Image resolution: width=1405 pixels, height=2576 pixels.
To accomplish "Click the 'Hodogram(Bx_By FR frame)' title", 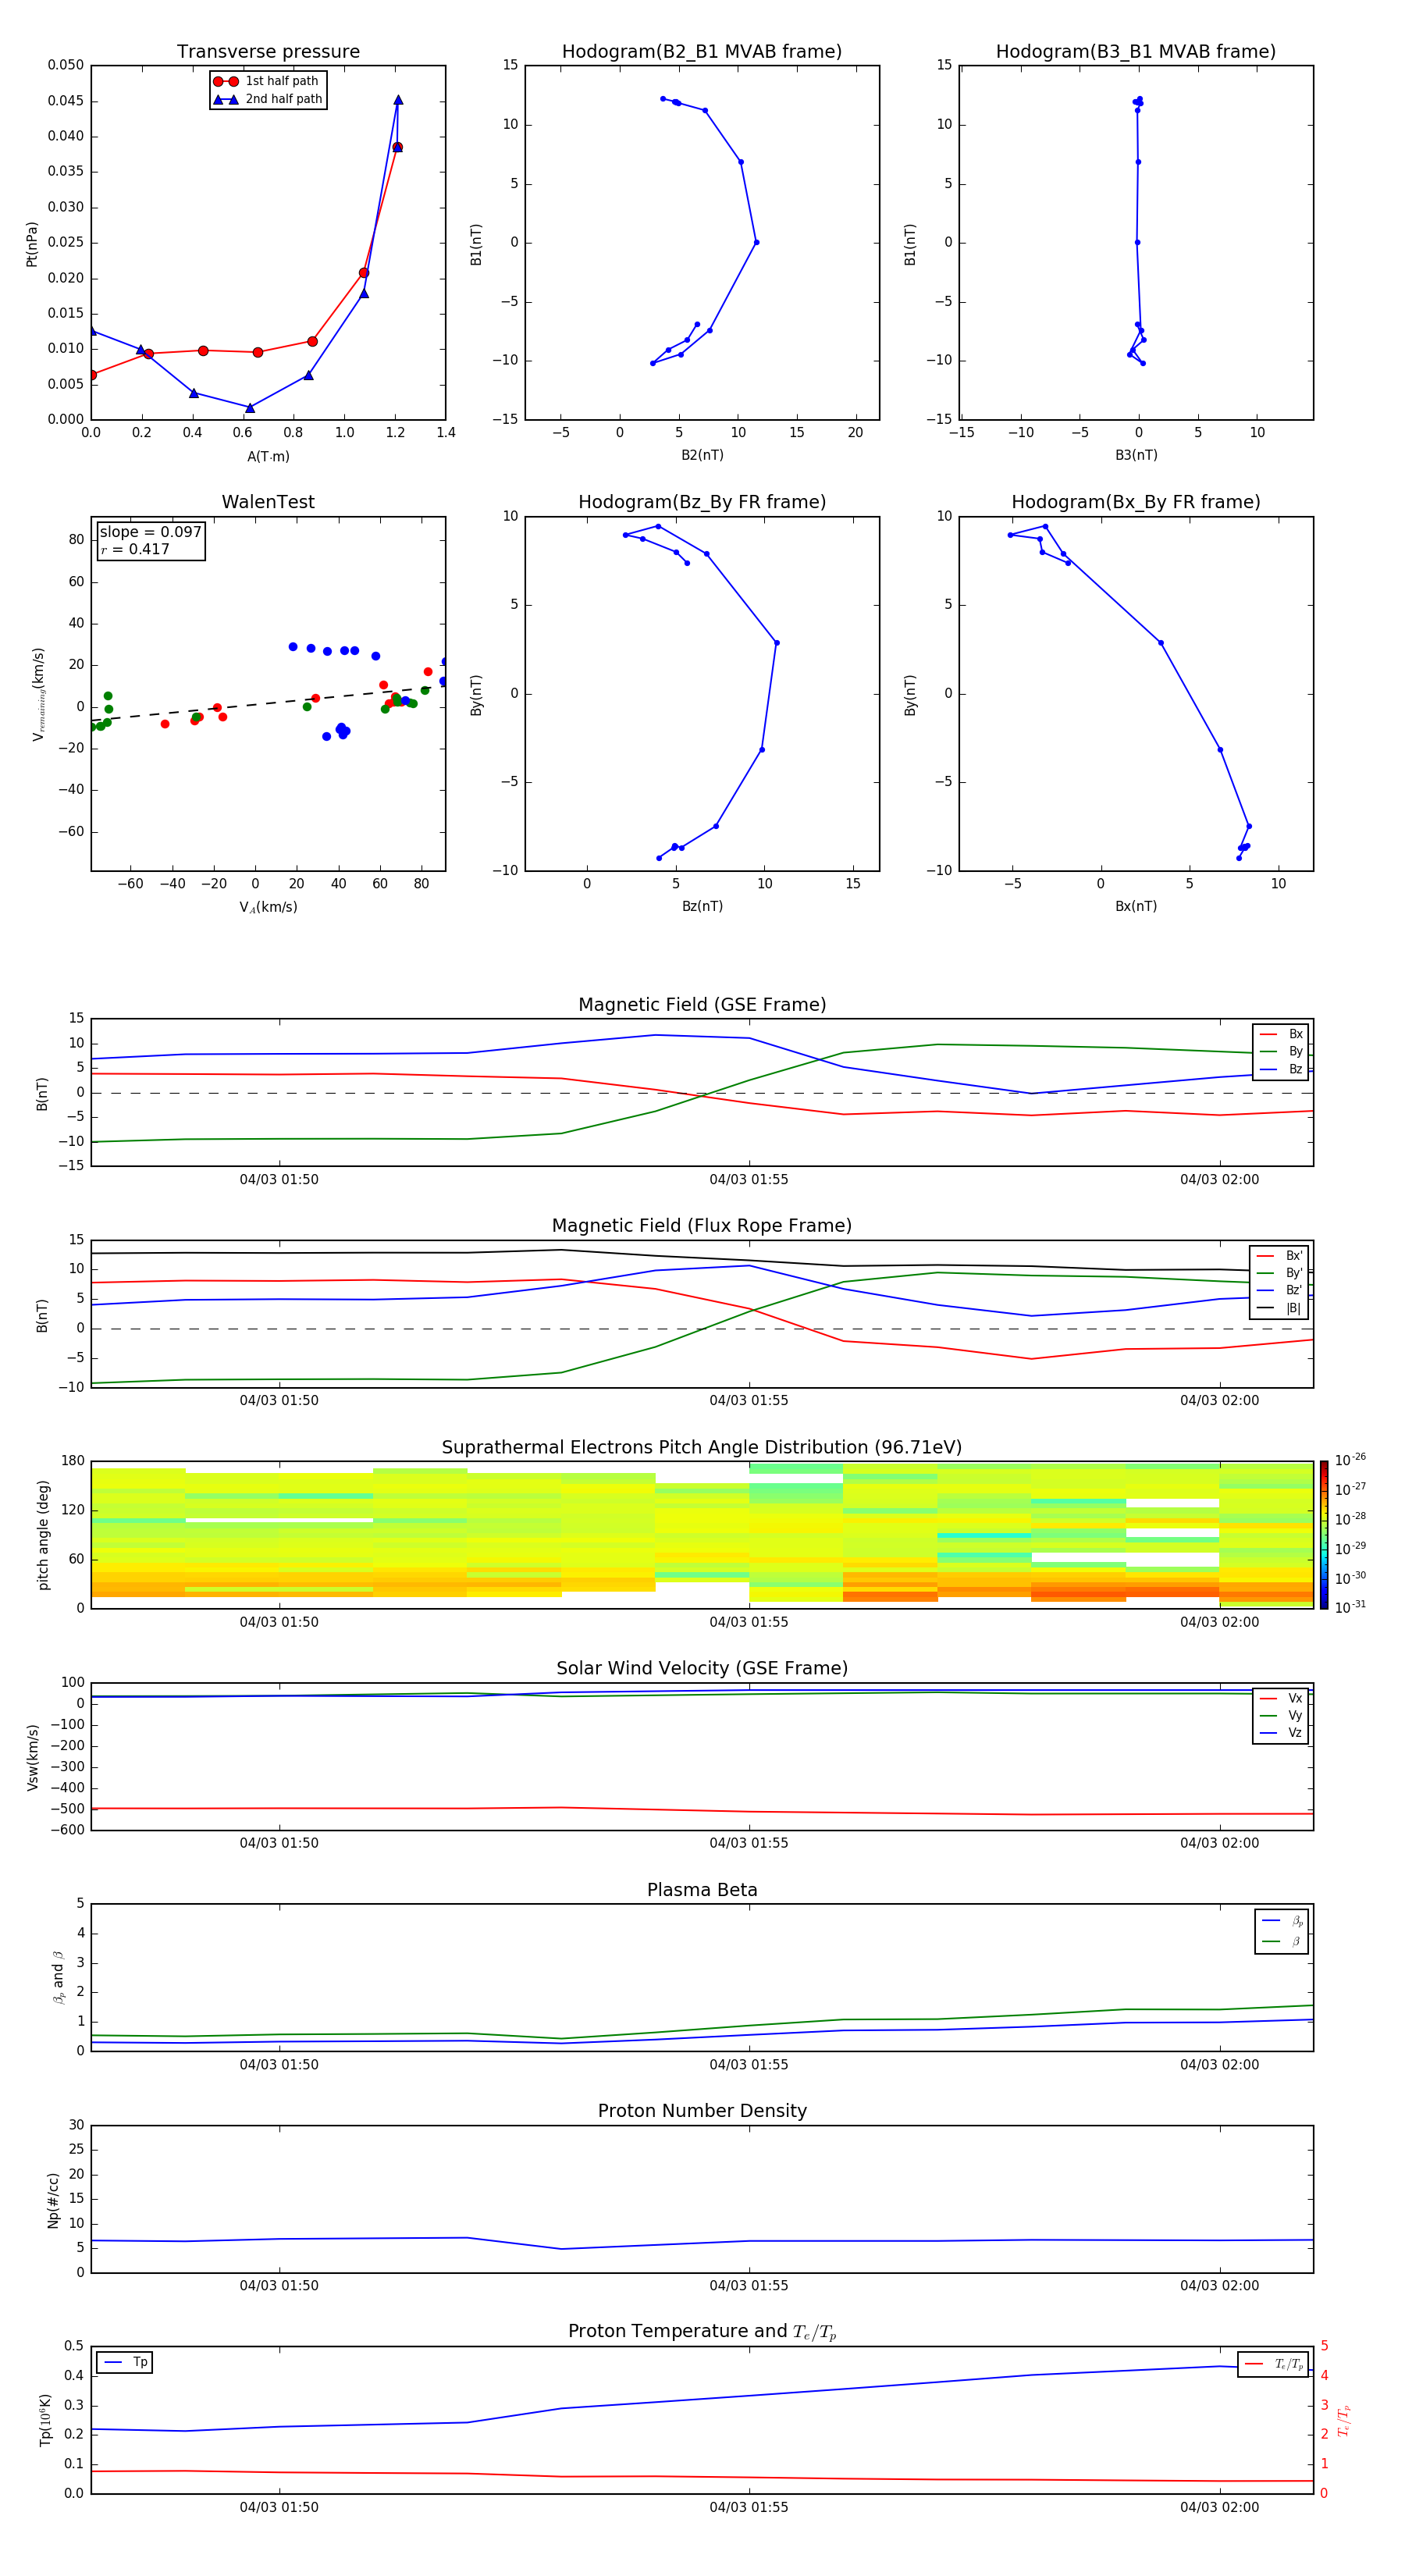I will (1136, 502).
